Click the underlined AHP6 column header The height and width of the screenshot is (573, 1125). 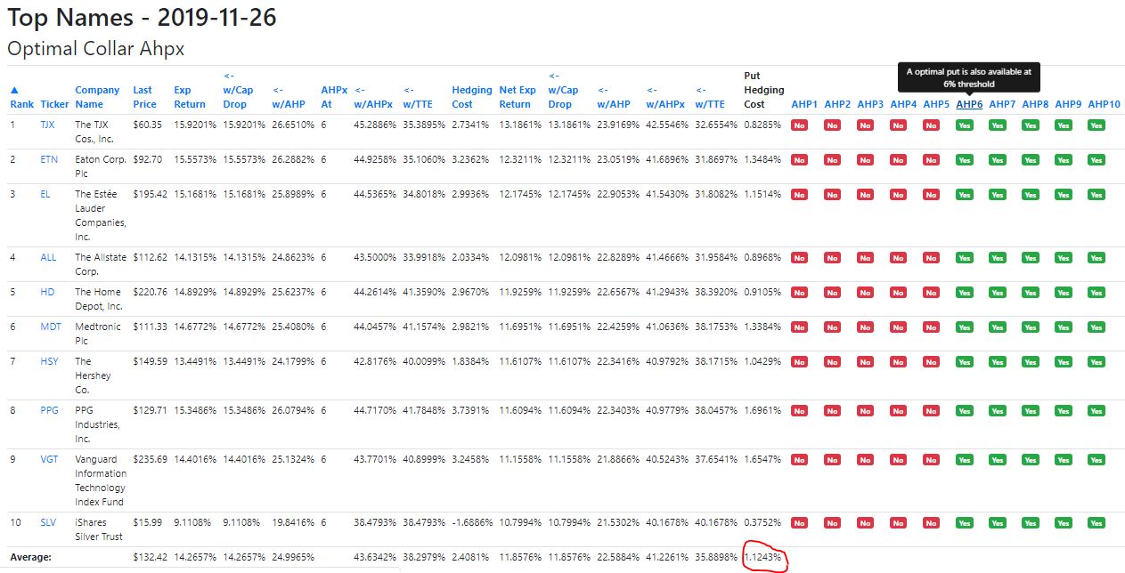click(969, 104)
